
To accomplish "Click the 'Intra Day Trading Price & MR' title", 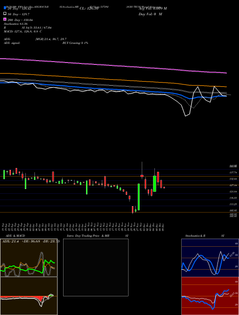I will pos(88,236).
